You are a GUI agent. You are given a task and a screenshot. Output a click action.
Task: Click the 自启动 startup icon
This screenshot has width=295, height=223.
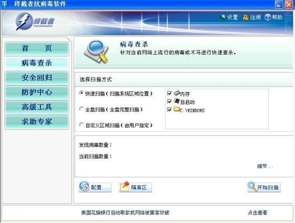click(x=177, y=101)
